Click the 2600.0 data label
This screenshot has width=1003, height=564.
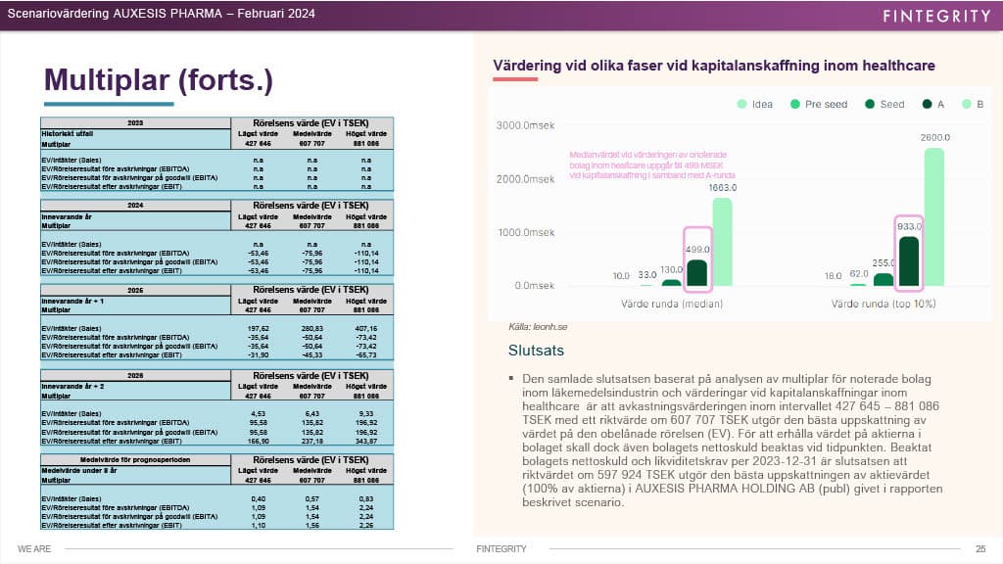pos(935,137)
